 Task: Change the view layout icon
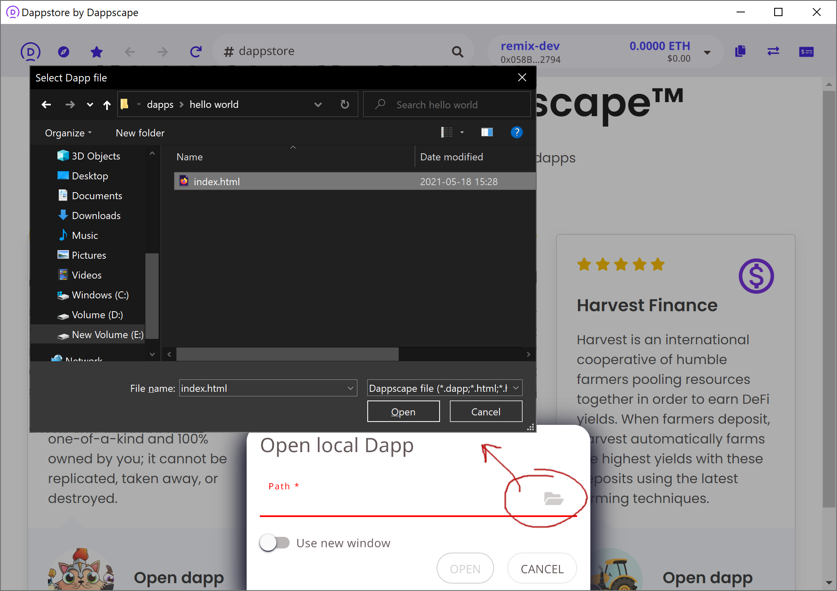[x=447, y=132]
